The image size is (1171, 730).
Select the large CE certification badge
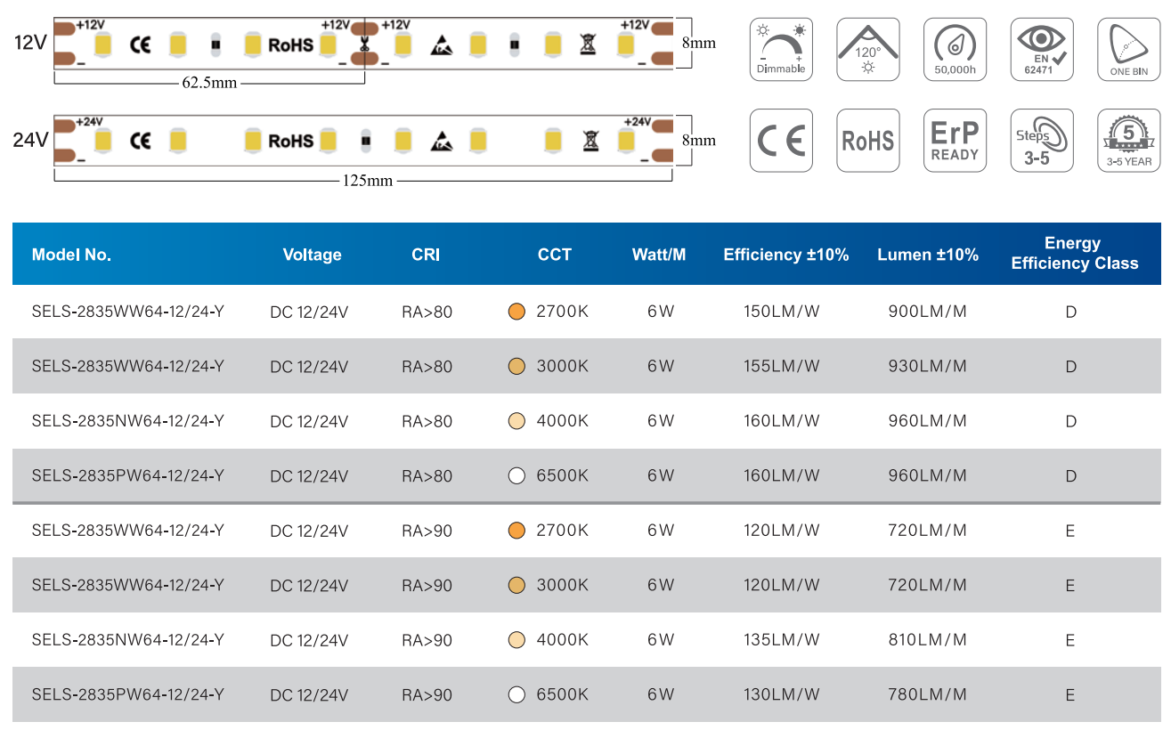pos(781,141)
